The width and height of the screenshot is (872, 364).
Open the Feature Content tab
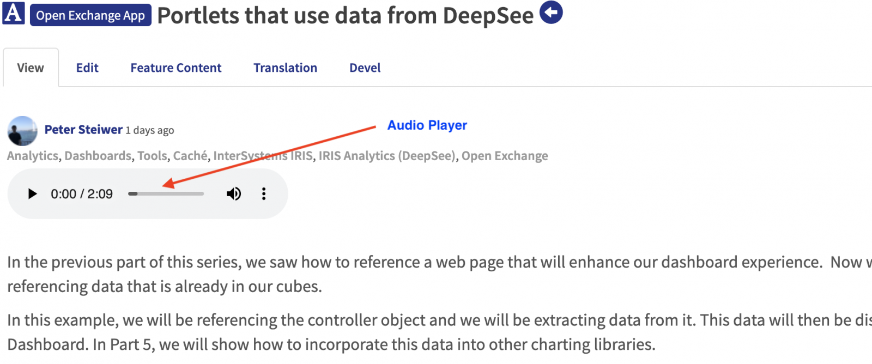click(176, 68)
